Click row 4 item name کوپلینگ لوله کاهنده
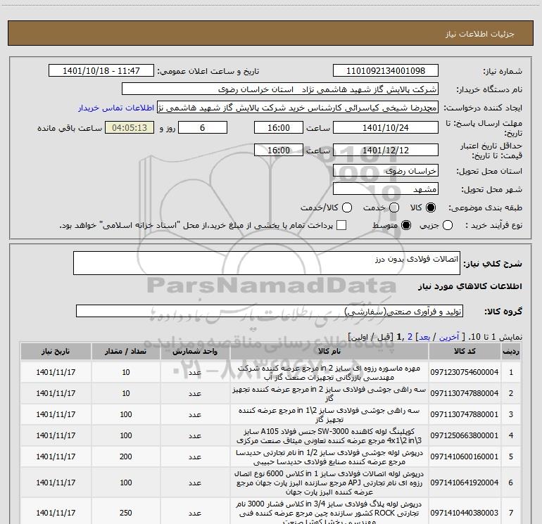This screenshot has width=542, height=524. [x=329, y=436]
